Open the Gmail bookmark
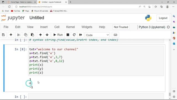This screenshot has height=100, width=177. point(6,11)
